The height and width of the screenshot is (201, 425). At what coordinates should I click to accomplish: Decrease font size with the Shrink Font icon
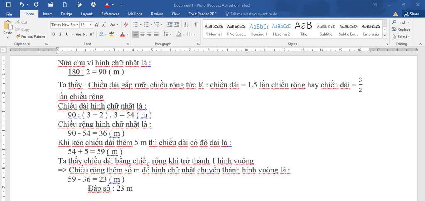pos(103,24)
